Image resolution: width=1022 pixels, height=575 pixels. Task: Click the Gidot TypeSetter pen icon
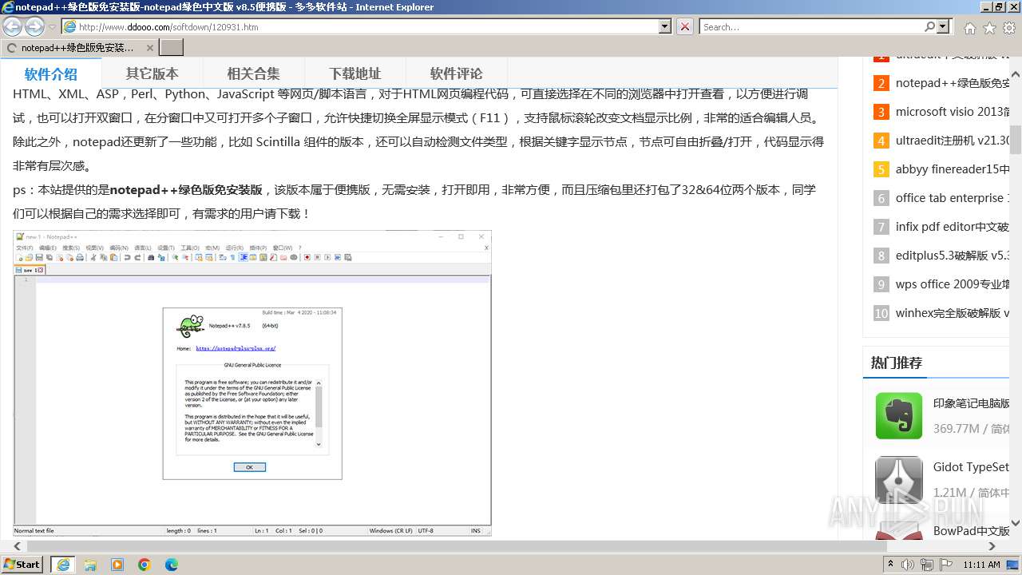[899, 479]
